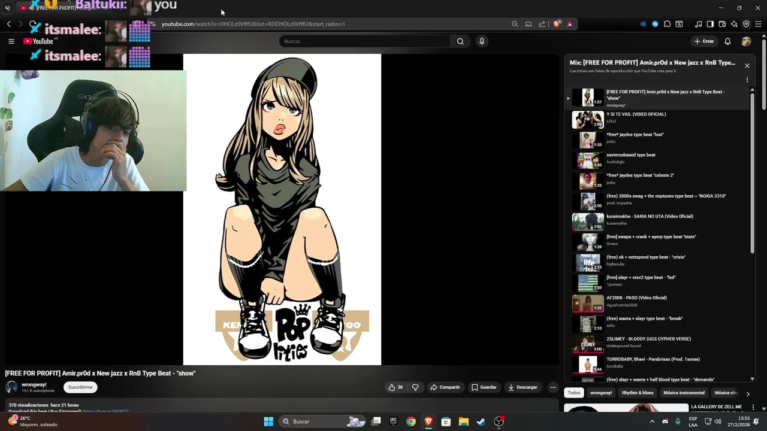Viewport: 767px width, 431px height.
Task: Click the wrongway! channel avatar
Action: [x=11, y=387]
